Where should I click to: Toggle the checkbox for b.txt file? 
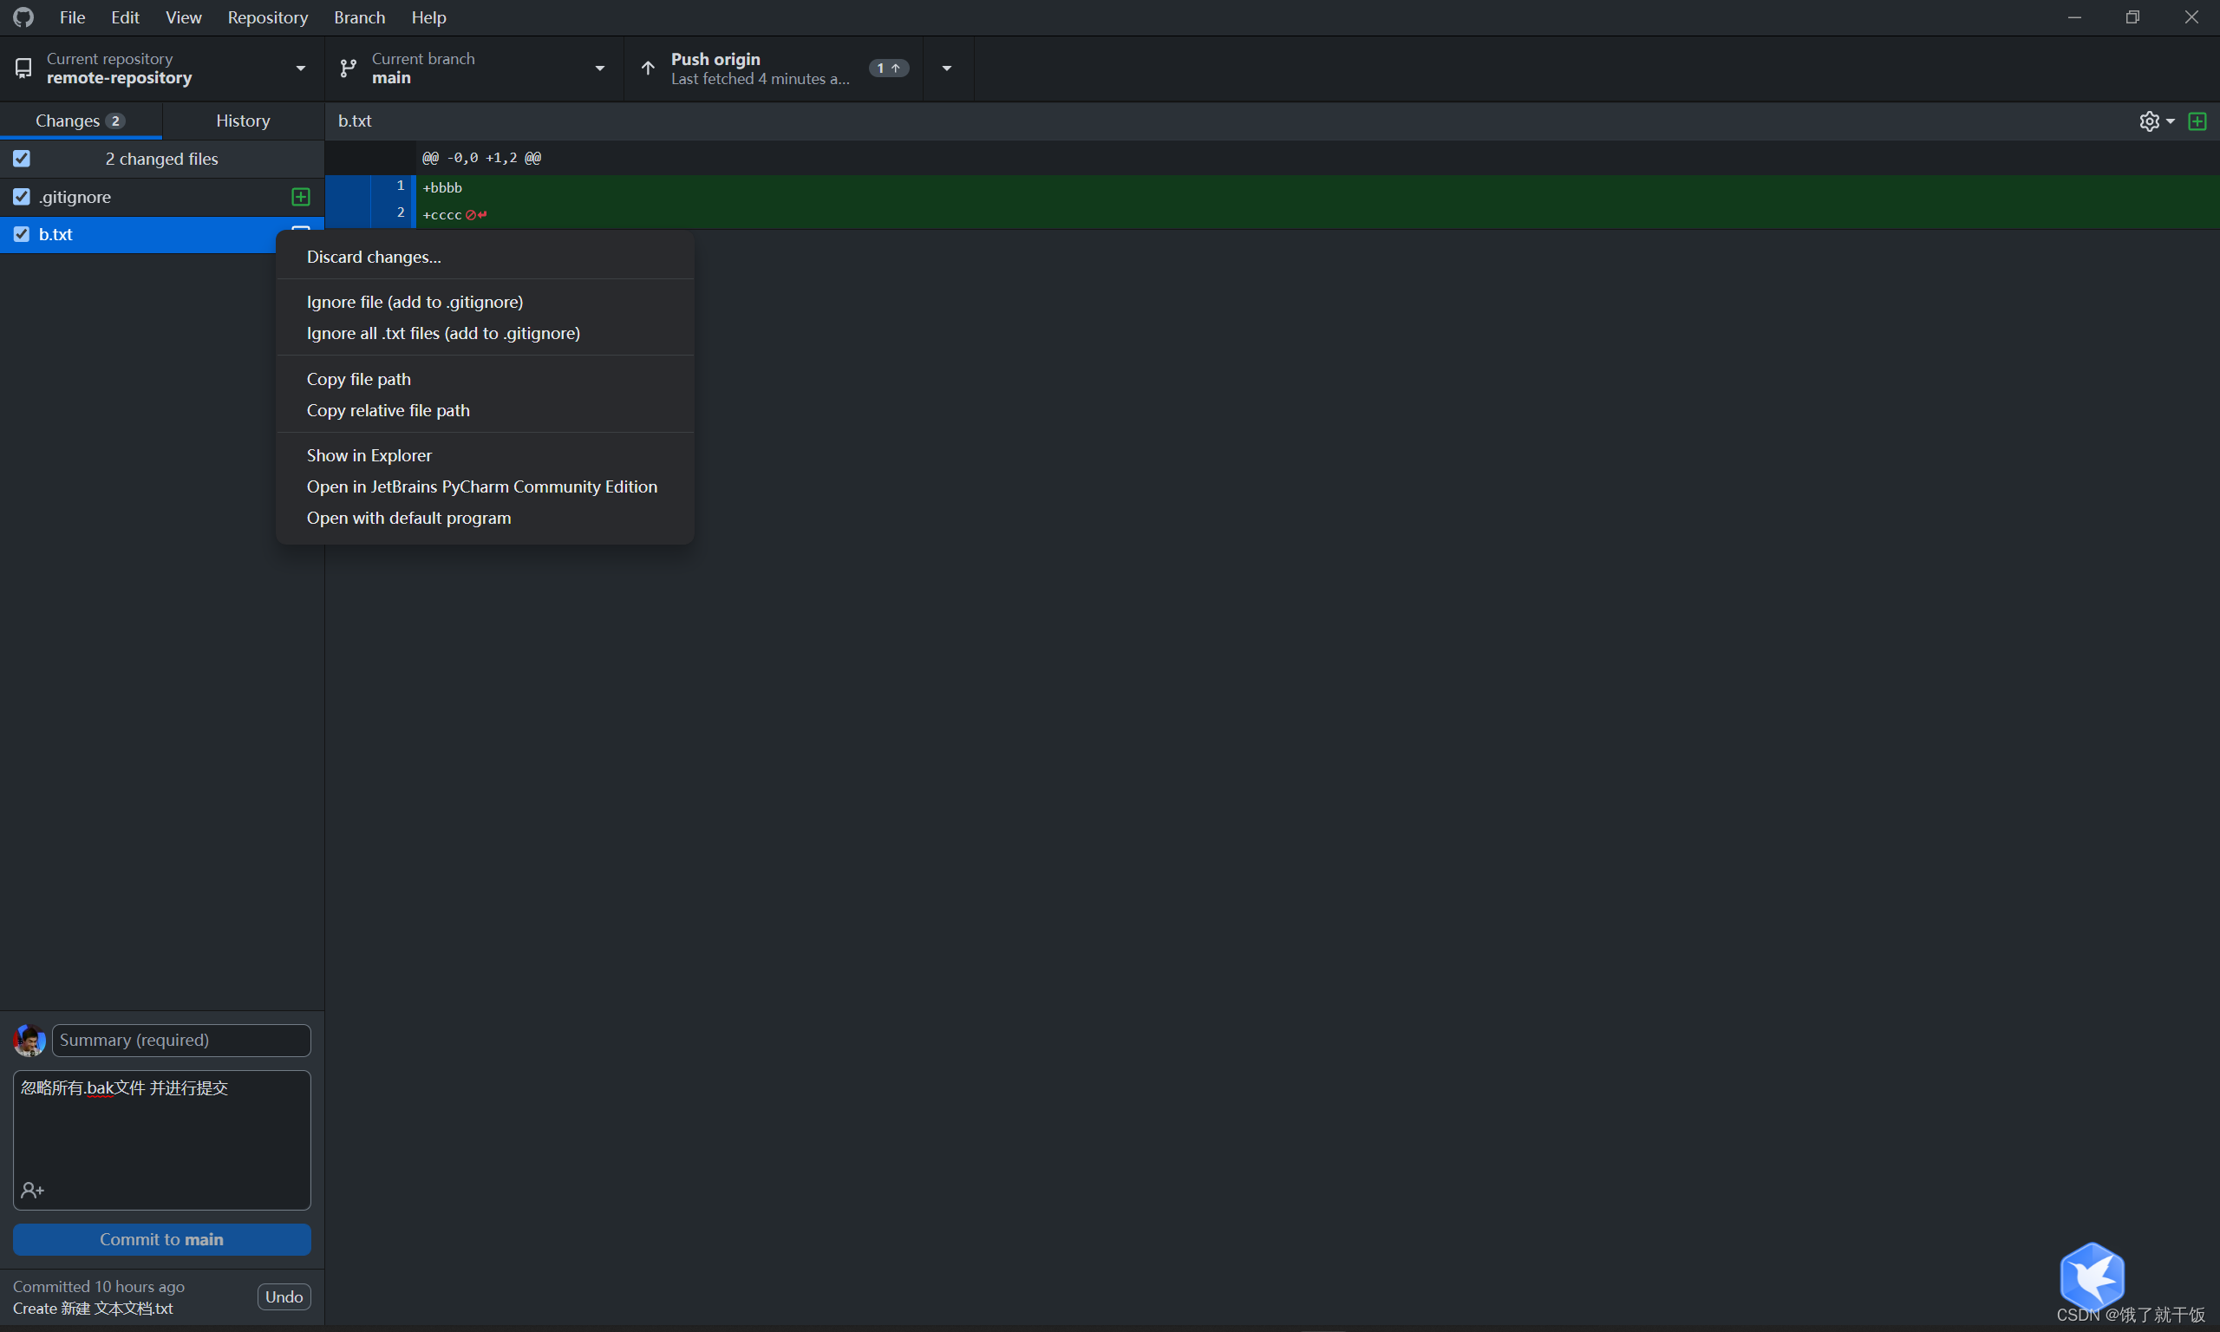pos(21,233)
